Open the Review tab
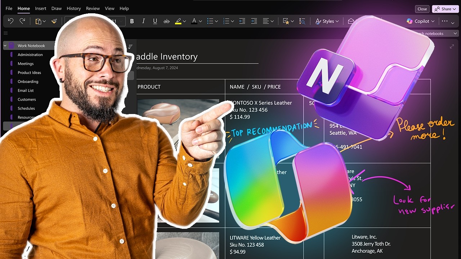The width and height of the screenshot is (461, 259). click(x=93, y=8)
